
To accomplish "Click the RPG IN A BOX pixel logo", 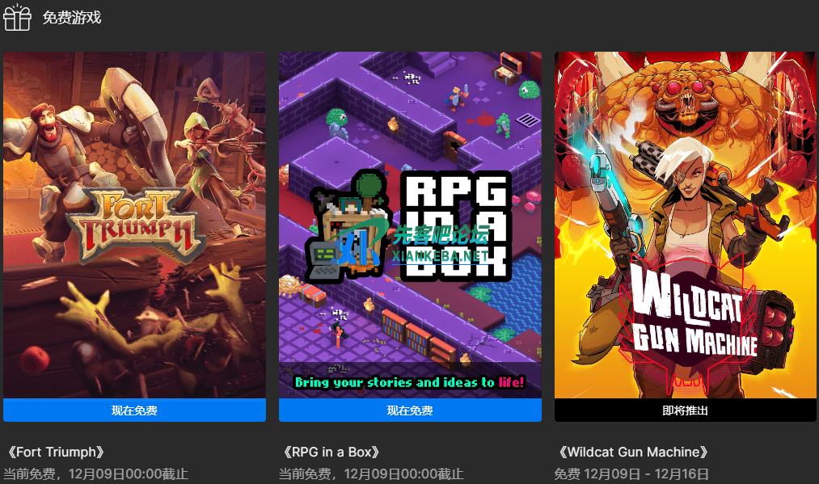I will coord(456,225).
